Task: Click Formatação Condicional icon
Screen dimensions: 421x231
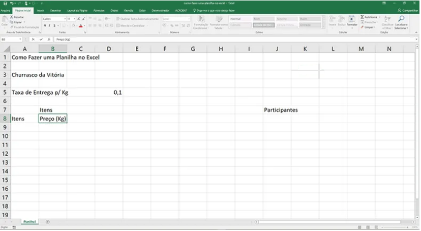Action: [200, 20]
